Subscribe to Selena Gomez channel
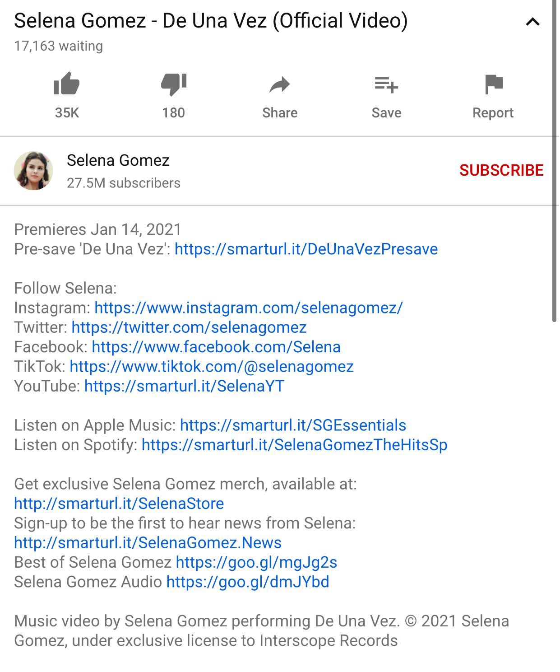Image resolution: width=560 pixels, height=672 pixels. pyautogui.click(x=501, y=170)
